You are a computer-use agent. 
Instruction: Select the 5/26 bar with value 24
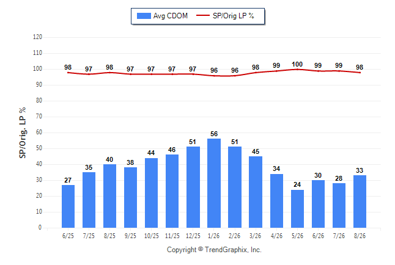coord(297,209)
